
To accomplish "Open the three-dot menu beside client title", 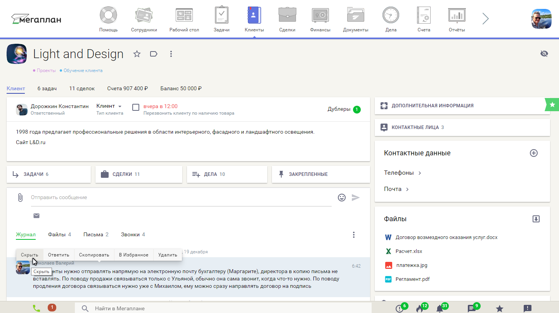I will tap(171, 54).
